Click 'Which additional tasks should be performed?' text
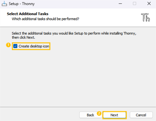 point(46,19)
